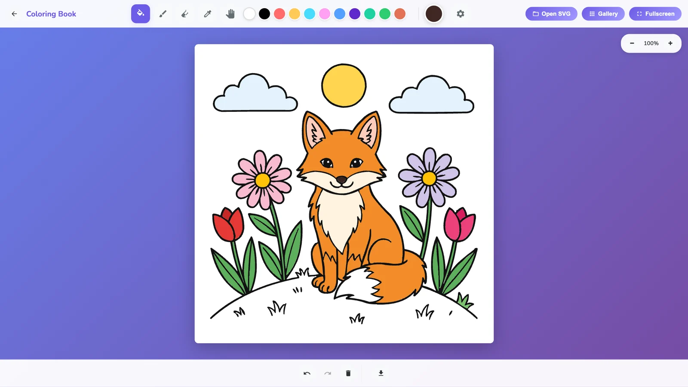Zoom in with the plus button
Screen dimensions: 688x387
click(x=670, y=43)
